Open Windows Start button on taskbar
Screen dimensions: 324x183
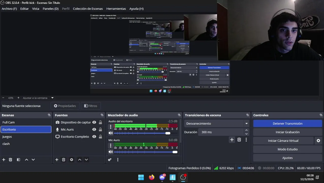(x=141, y=177)
